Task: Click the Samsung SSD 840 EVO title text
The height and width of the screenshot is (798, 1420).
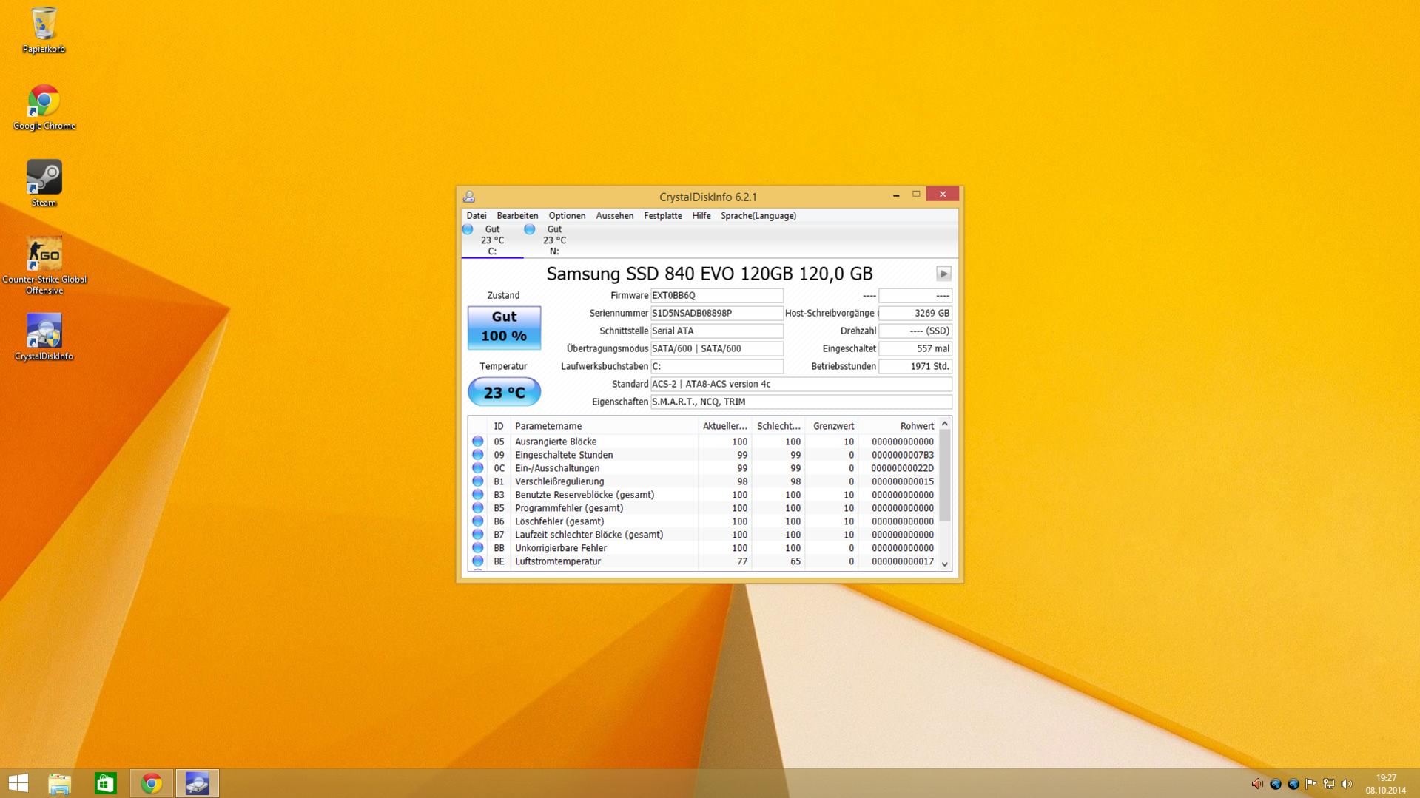Action: [710, 274]
